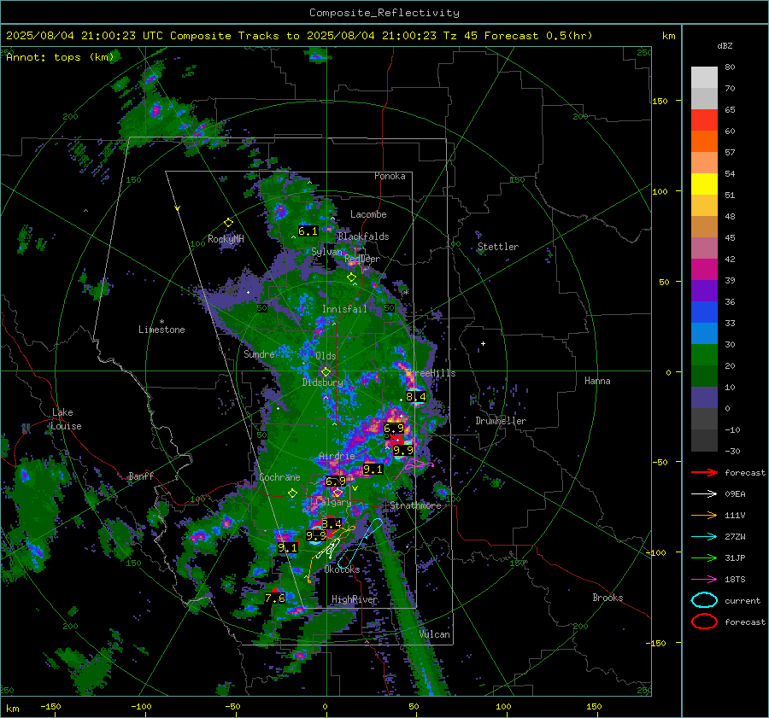
Task: Click the Innisfail city label
Action: [x=344, y=309]
